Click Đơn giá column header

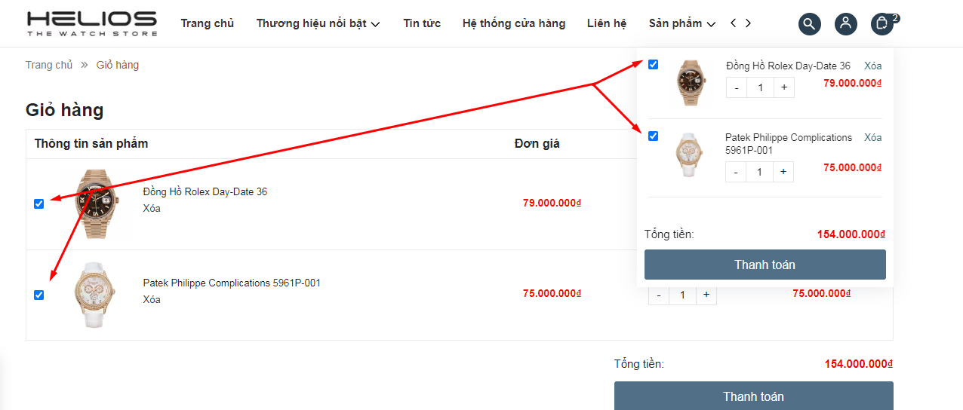click(x=537, y=143)
